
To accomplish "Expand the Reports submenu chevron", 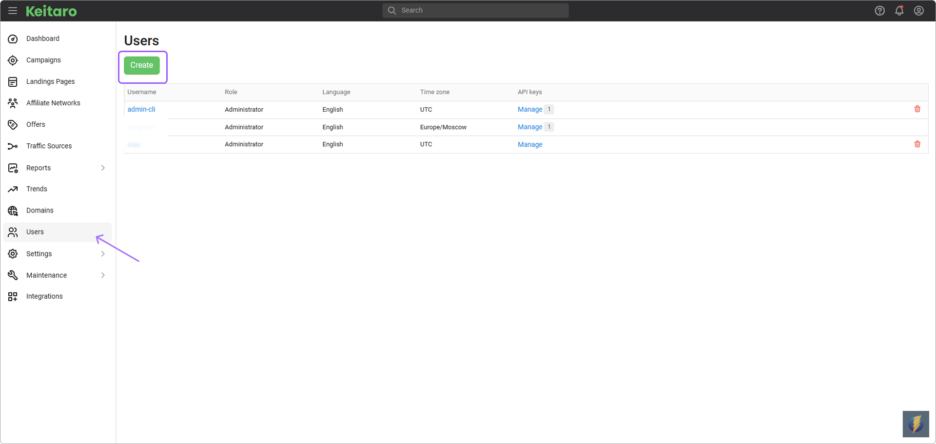I will (103, 168).
